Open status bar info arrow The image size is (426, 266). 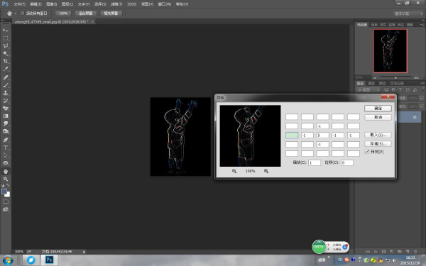tap(84, 252)
